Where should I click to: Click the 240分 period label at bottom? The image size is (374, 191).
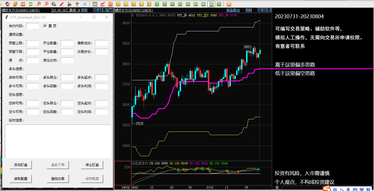coord(126,188)
